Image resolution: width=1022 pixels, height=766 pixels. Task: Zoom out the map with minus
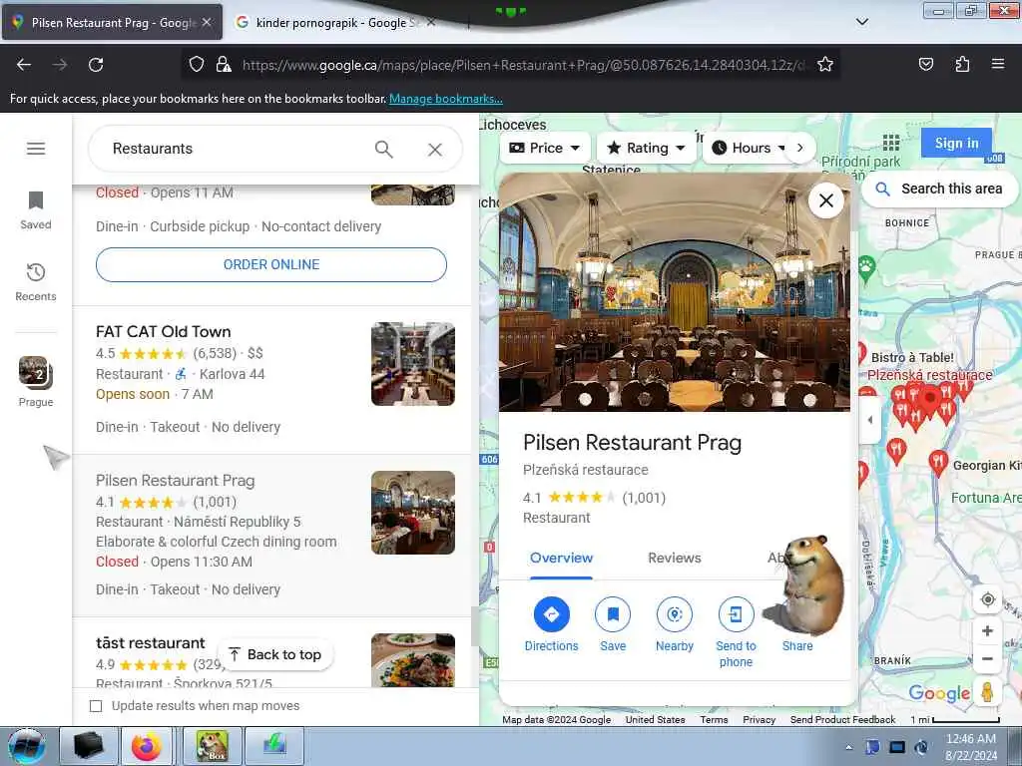pyautogui.click(x=987, y=658)
